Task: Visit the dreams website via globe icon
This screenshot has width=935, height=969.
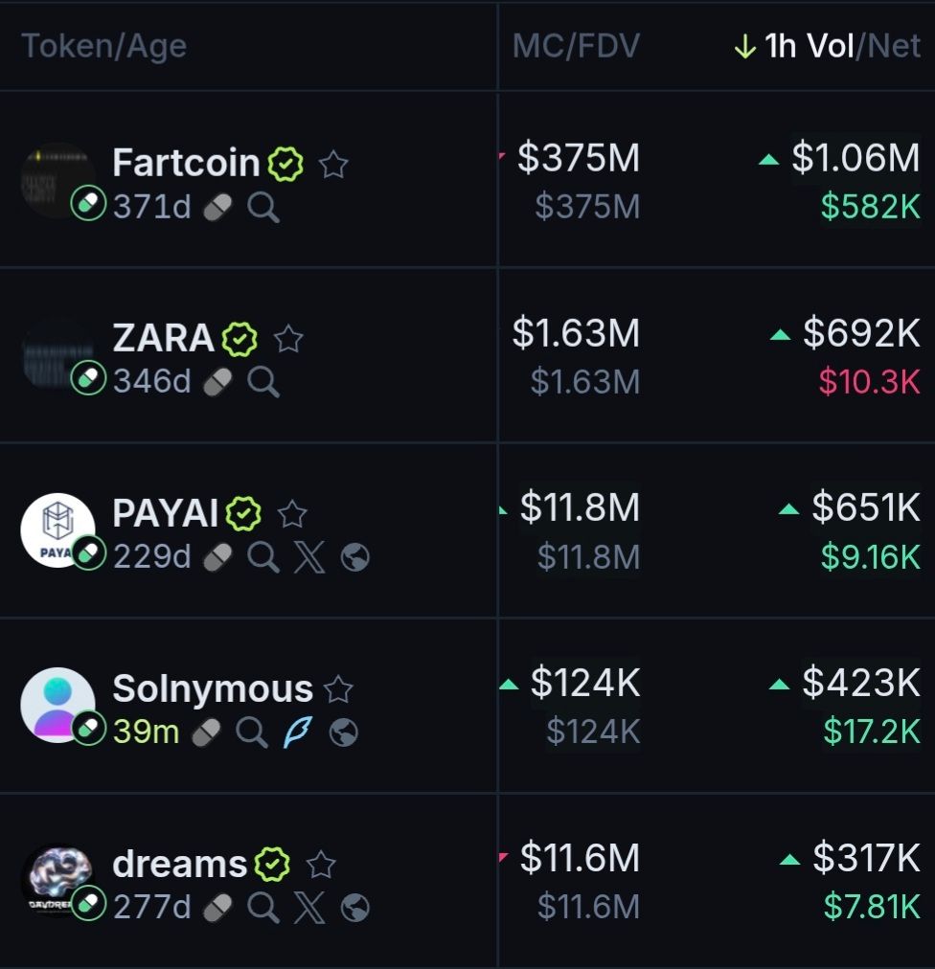Action: (x=355, y=908)
